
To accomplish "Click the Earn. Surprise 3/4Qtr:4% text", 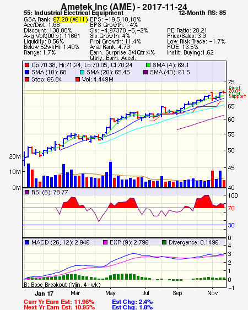I will tap(122, 53).
